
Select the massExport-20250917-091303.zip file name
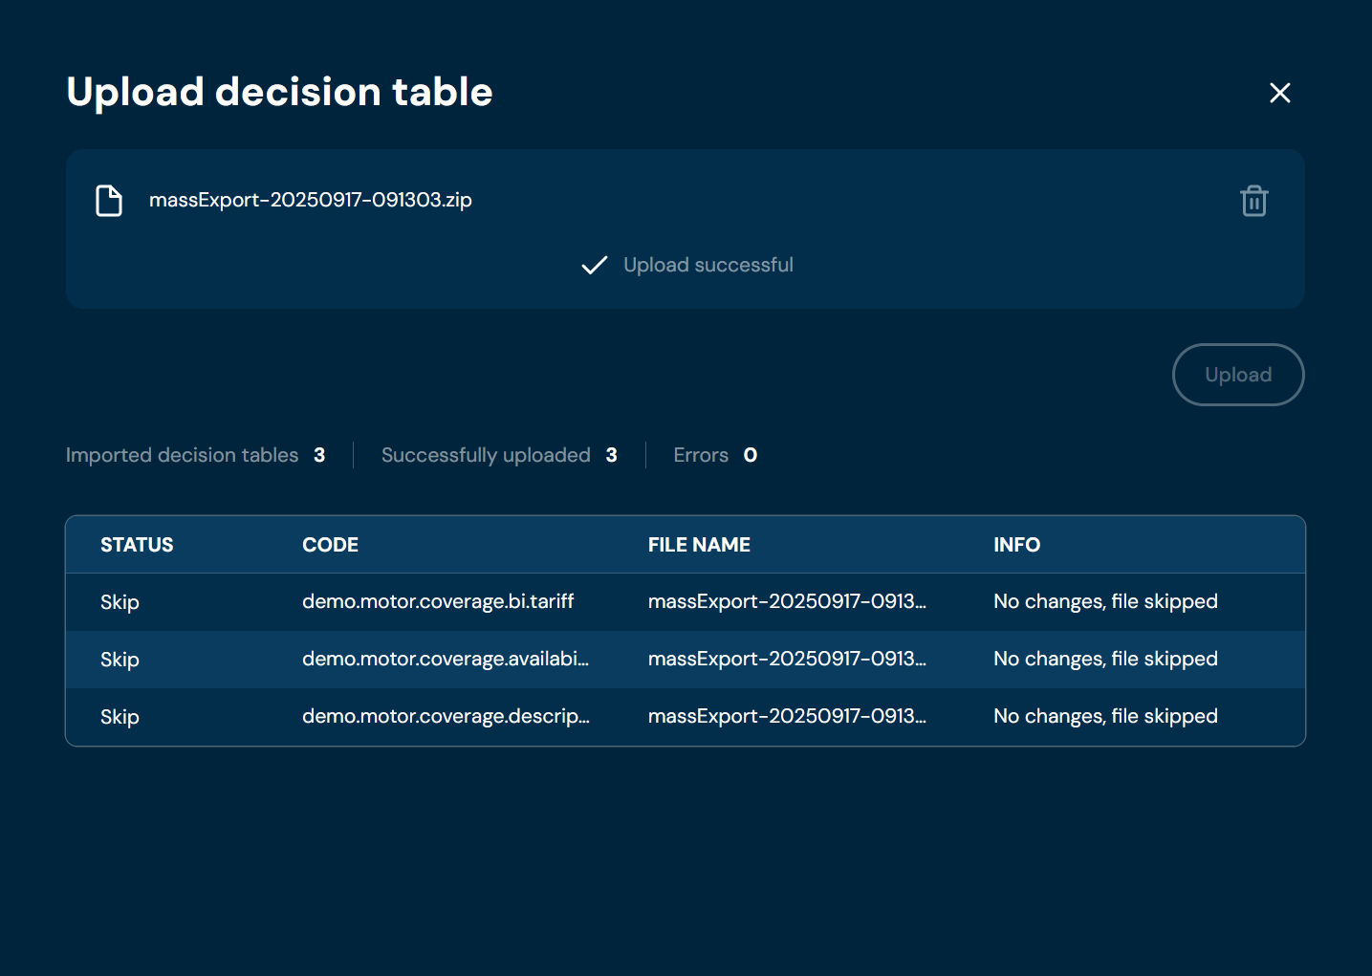pos(310,200)
